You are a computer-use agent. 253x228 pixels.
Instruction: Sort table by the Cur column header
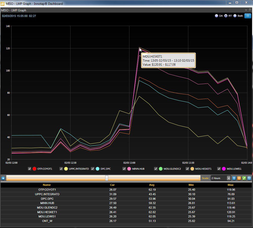112,185
